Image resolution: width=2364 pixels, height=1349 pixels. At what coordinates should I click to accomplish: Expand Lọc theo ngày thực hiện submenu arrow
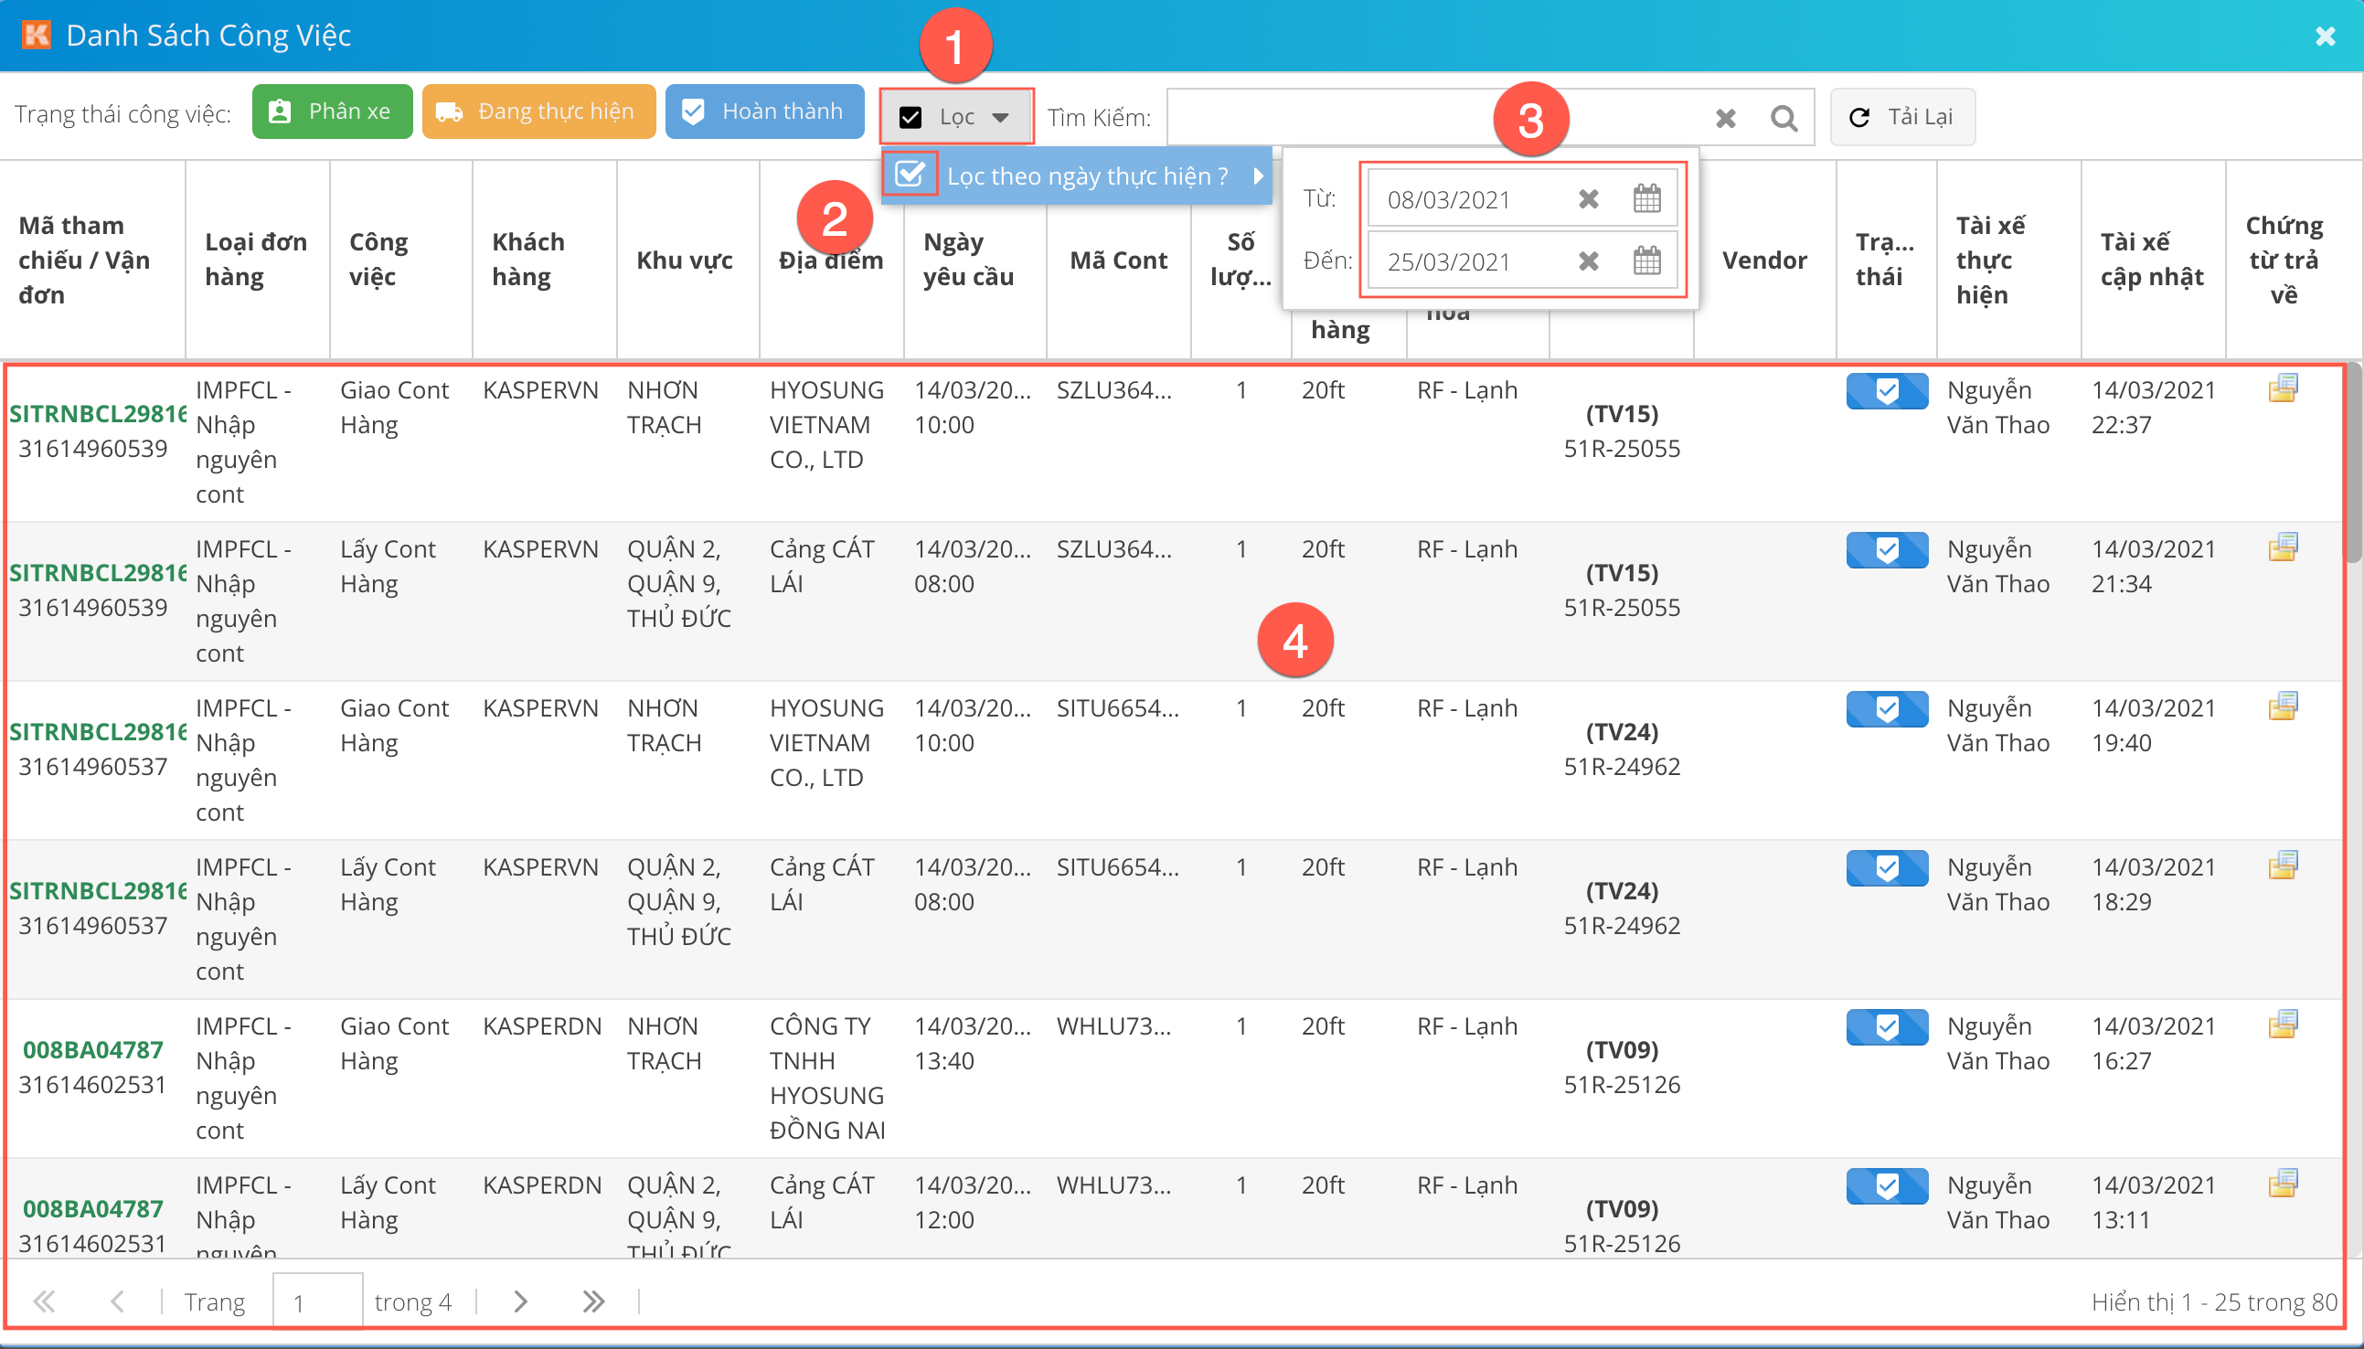[x=1259, y=175]
